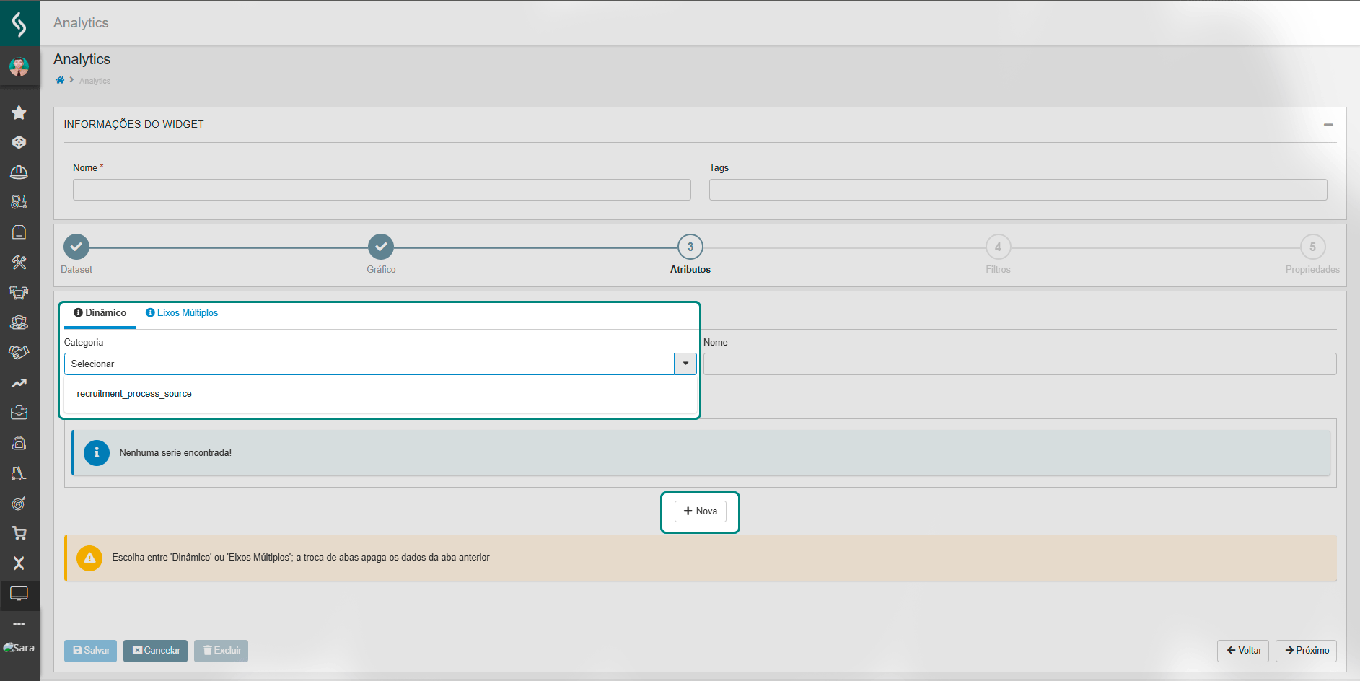Click the green app logo in sidebar
Image resolution: width=1360 pixels, height=681 pixels.
(x=19, y=23)
